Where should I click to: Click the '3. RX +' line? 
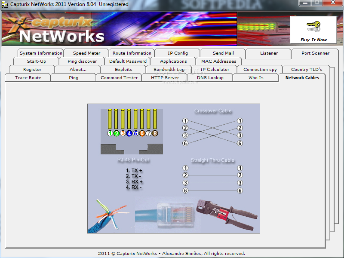click(x=134, y=181)
